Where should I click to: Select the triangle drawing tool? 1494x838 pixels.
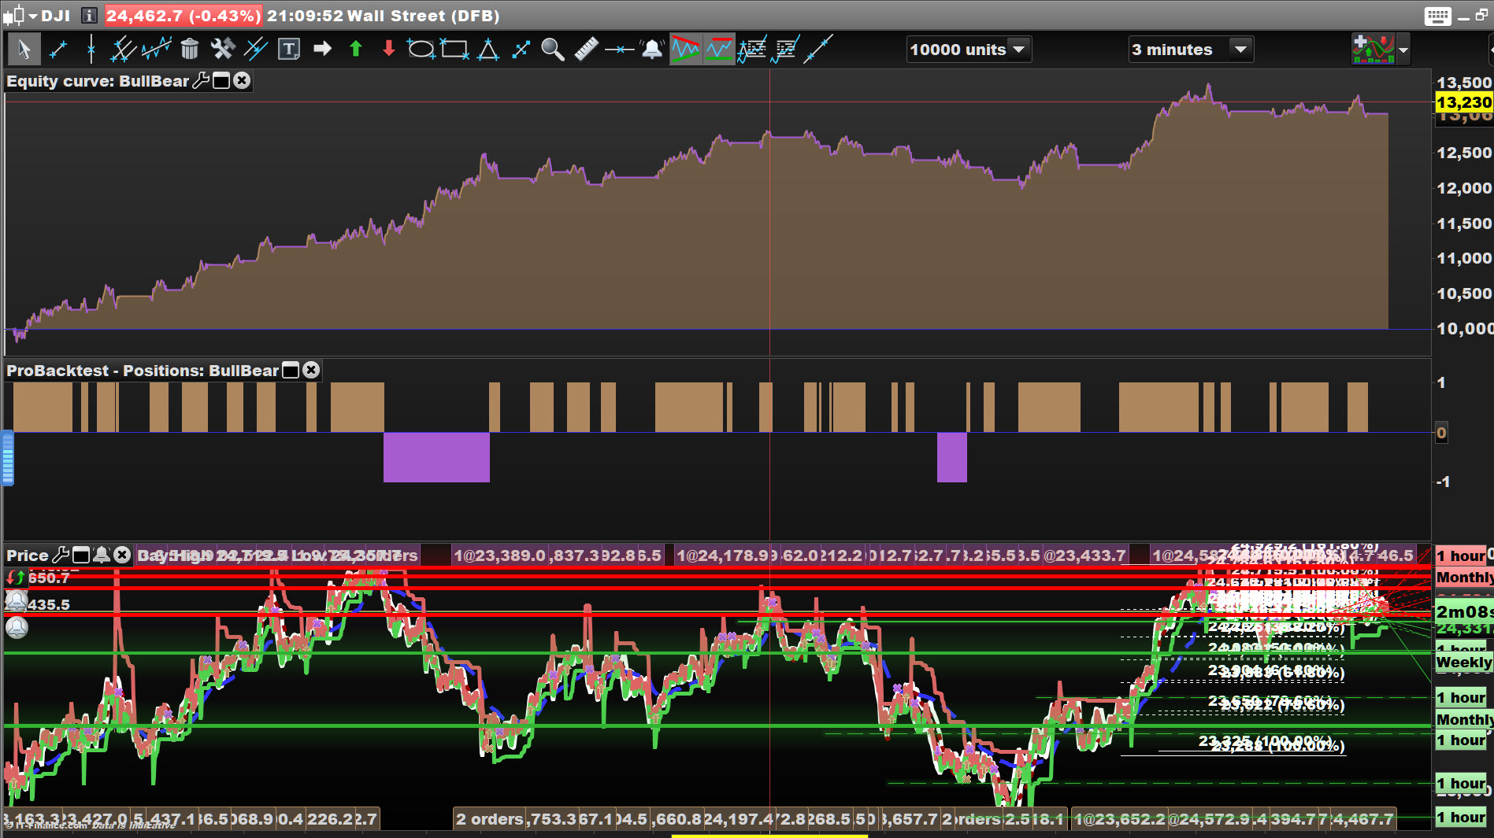pyautogui.click(x=487, y=50)
